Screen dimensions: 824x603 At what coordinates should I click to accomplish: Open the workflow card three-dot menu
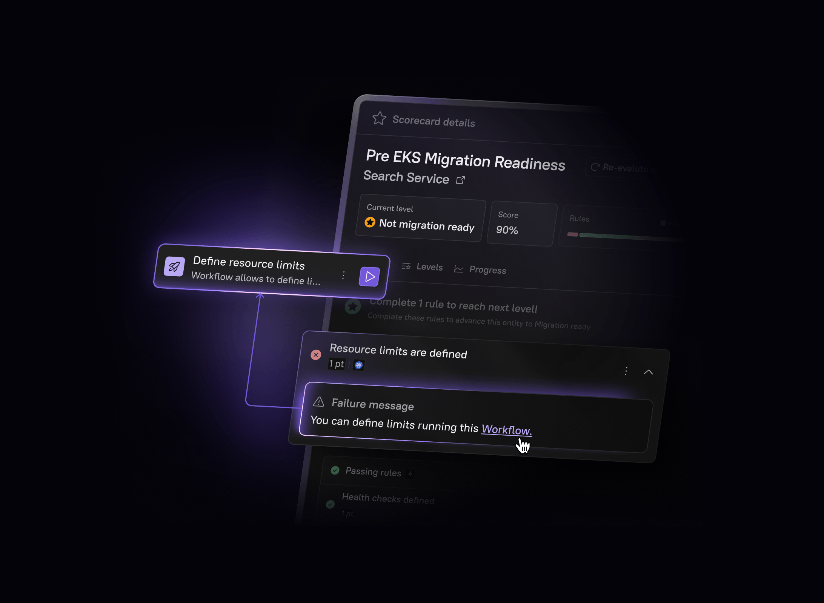tap(343, 275)
